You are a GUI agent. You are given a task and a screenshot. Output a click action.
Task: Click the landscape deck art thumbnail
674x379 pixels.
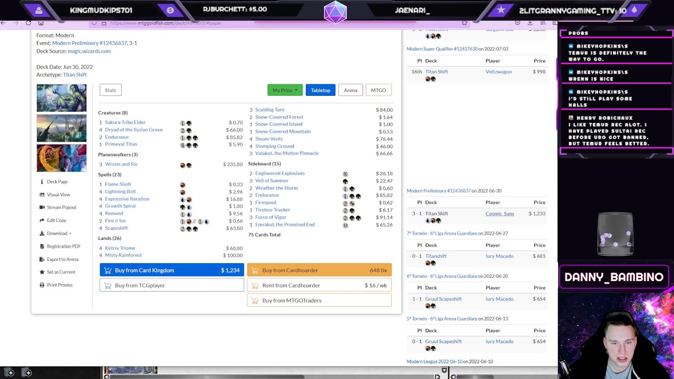pyautogui.click(x=62, y=128)
